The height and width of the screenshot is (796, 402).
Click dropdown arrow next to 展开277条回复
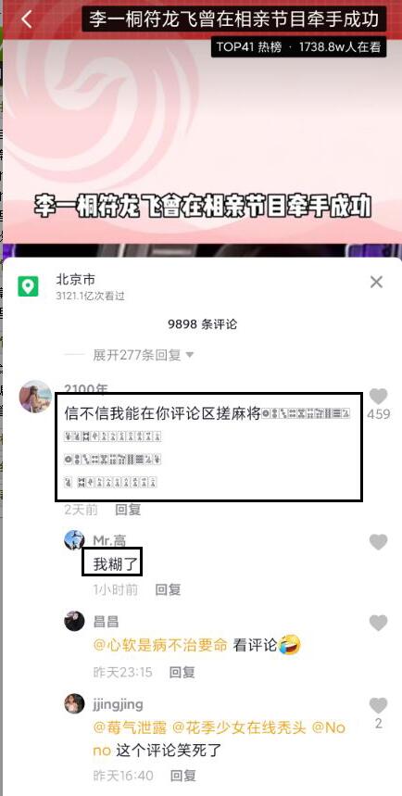[x=190, y=355]
